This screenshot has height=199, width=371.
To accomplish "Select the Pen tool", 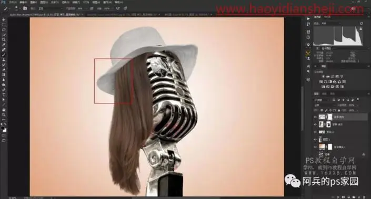I will [x=4, y=90].
